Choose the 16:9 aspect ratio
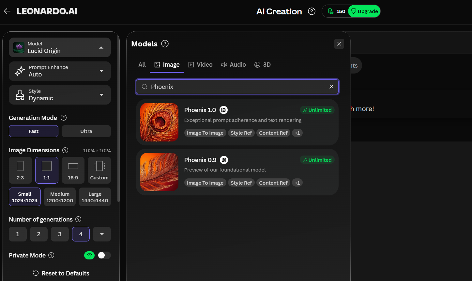 pyautogui.click(x=73, y=170)
